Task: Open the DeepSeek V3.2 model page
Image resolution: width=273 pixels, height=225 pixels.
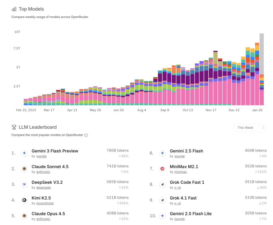Action: tap(47, 182)
